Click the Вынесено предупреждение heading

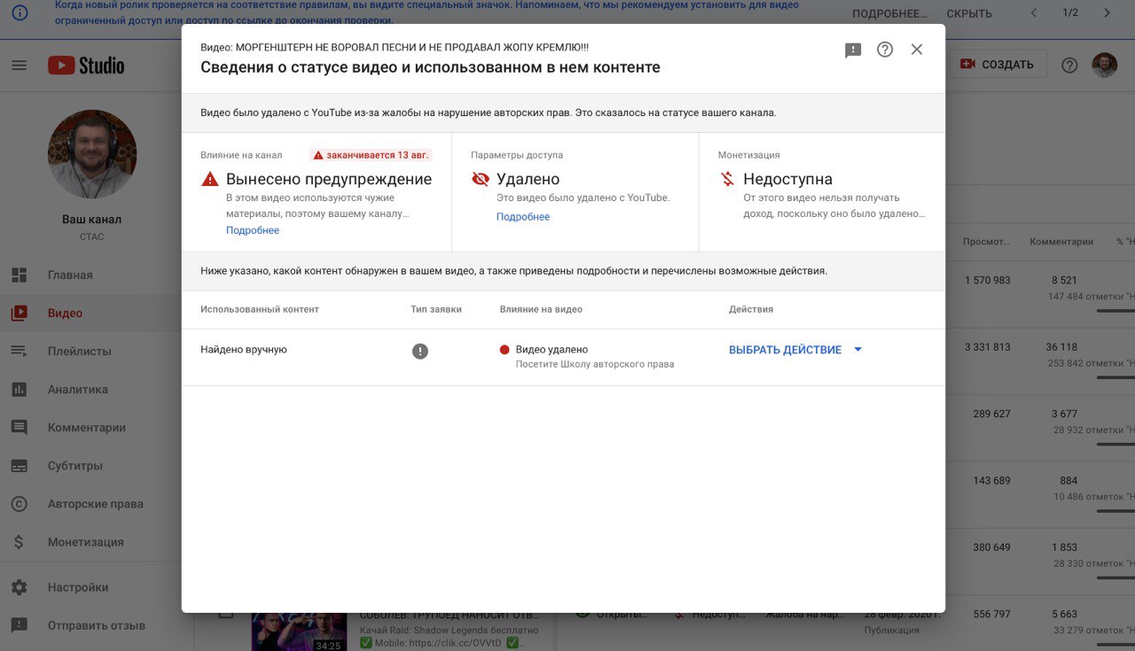pyautogui.click(x=329, y=179)
